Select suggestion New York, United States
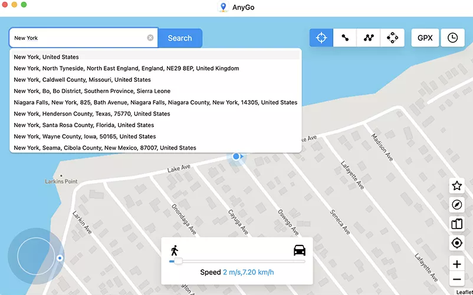Image resolution: width=473 pixels, height=295 pixels. tap(155, 57)
